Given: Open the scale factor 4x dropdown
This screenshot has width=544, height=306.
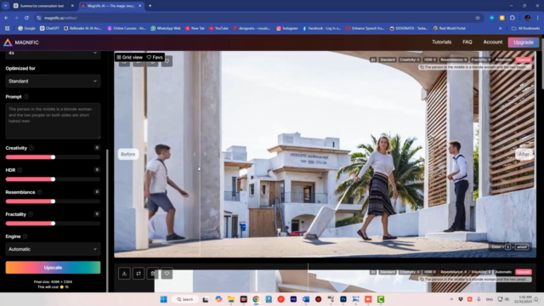Looking at the screenshot, I should pyautogui.click(x=53, y=54).
